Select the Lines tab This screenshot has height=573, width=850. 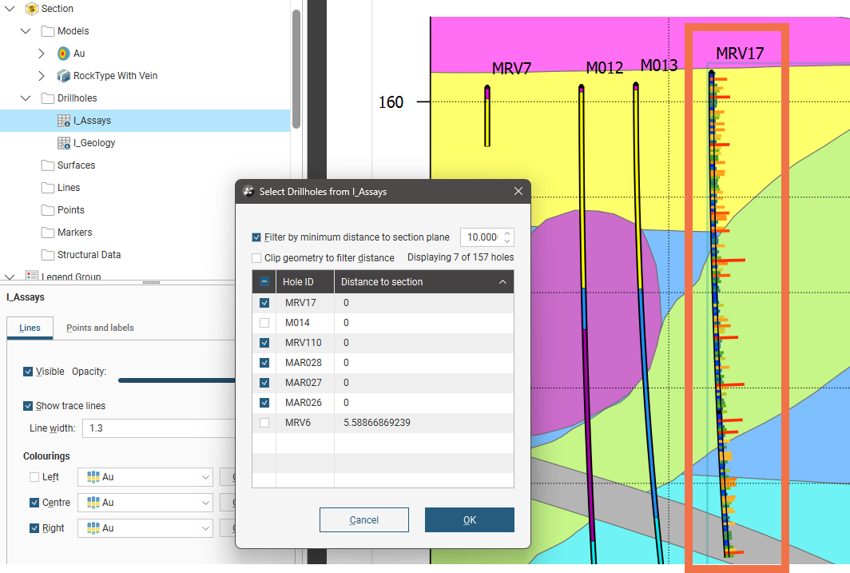(x=30, y=328)
